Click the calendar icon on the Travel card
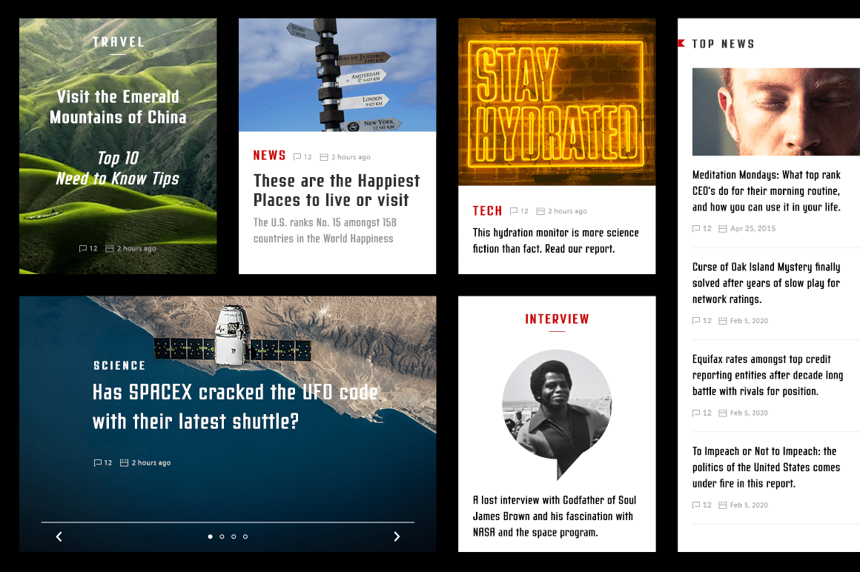This screenshot has height=572, width=860. point(110,248)
